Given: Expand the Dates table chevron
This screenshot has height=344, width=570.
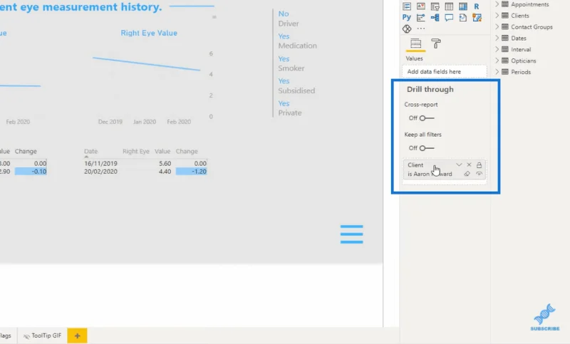Looking at the screenshot, I should tap(497, 38).
